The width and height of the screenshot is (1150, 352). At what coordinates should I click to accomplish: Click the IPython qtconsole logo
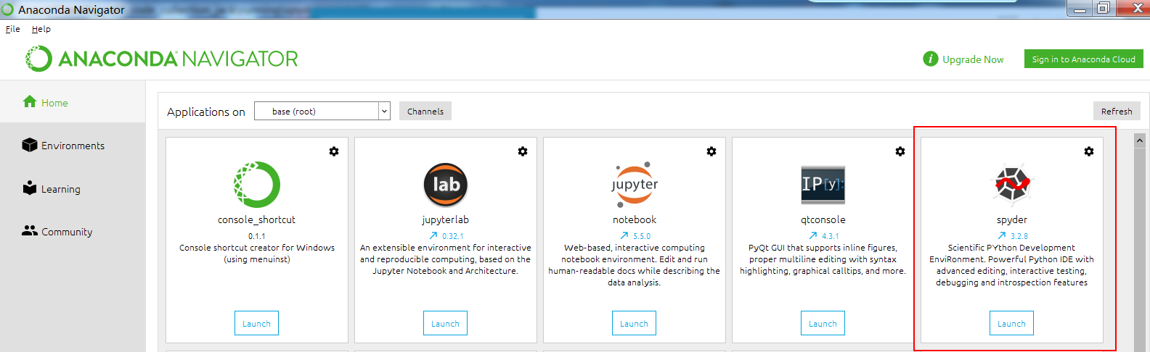click(x=823, y=185)
